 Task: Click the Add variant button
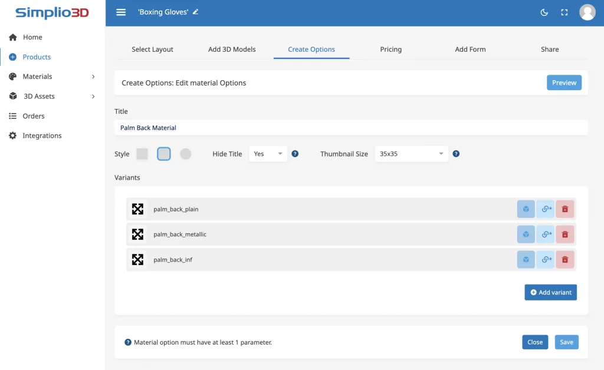550,292
